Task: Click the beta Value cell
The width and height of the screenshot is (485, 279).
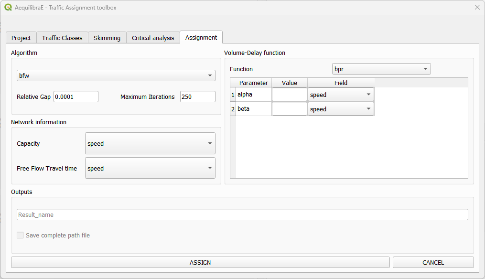Action: coord(289,109)
